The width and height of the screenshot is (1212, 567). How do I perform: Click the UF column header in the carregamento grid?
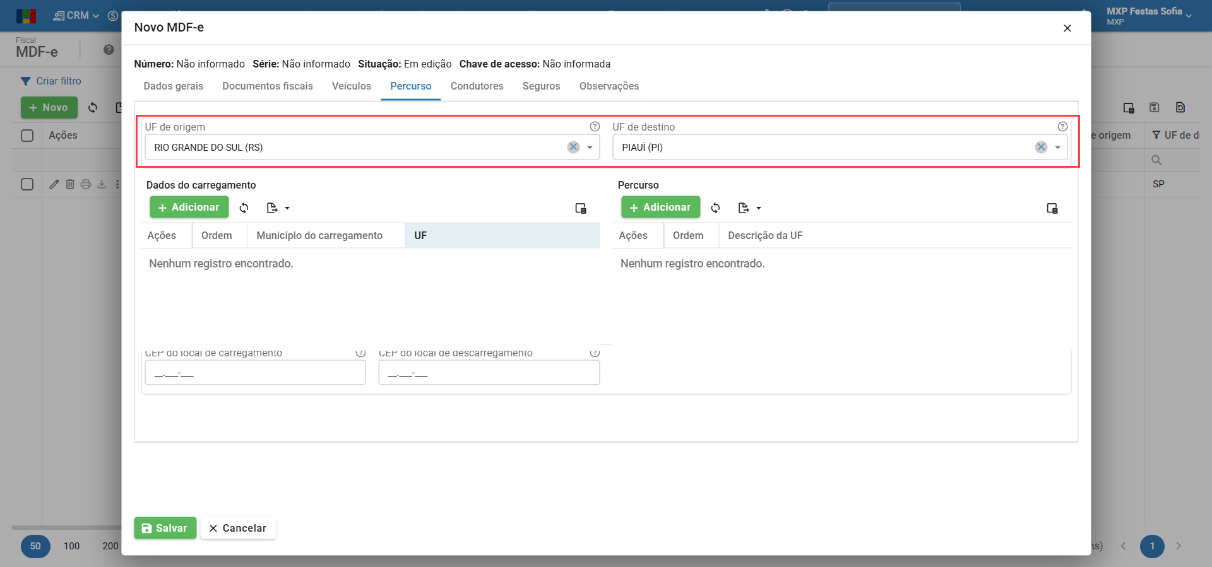click(x=502, y=235)
